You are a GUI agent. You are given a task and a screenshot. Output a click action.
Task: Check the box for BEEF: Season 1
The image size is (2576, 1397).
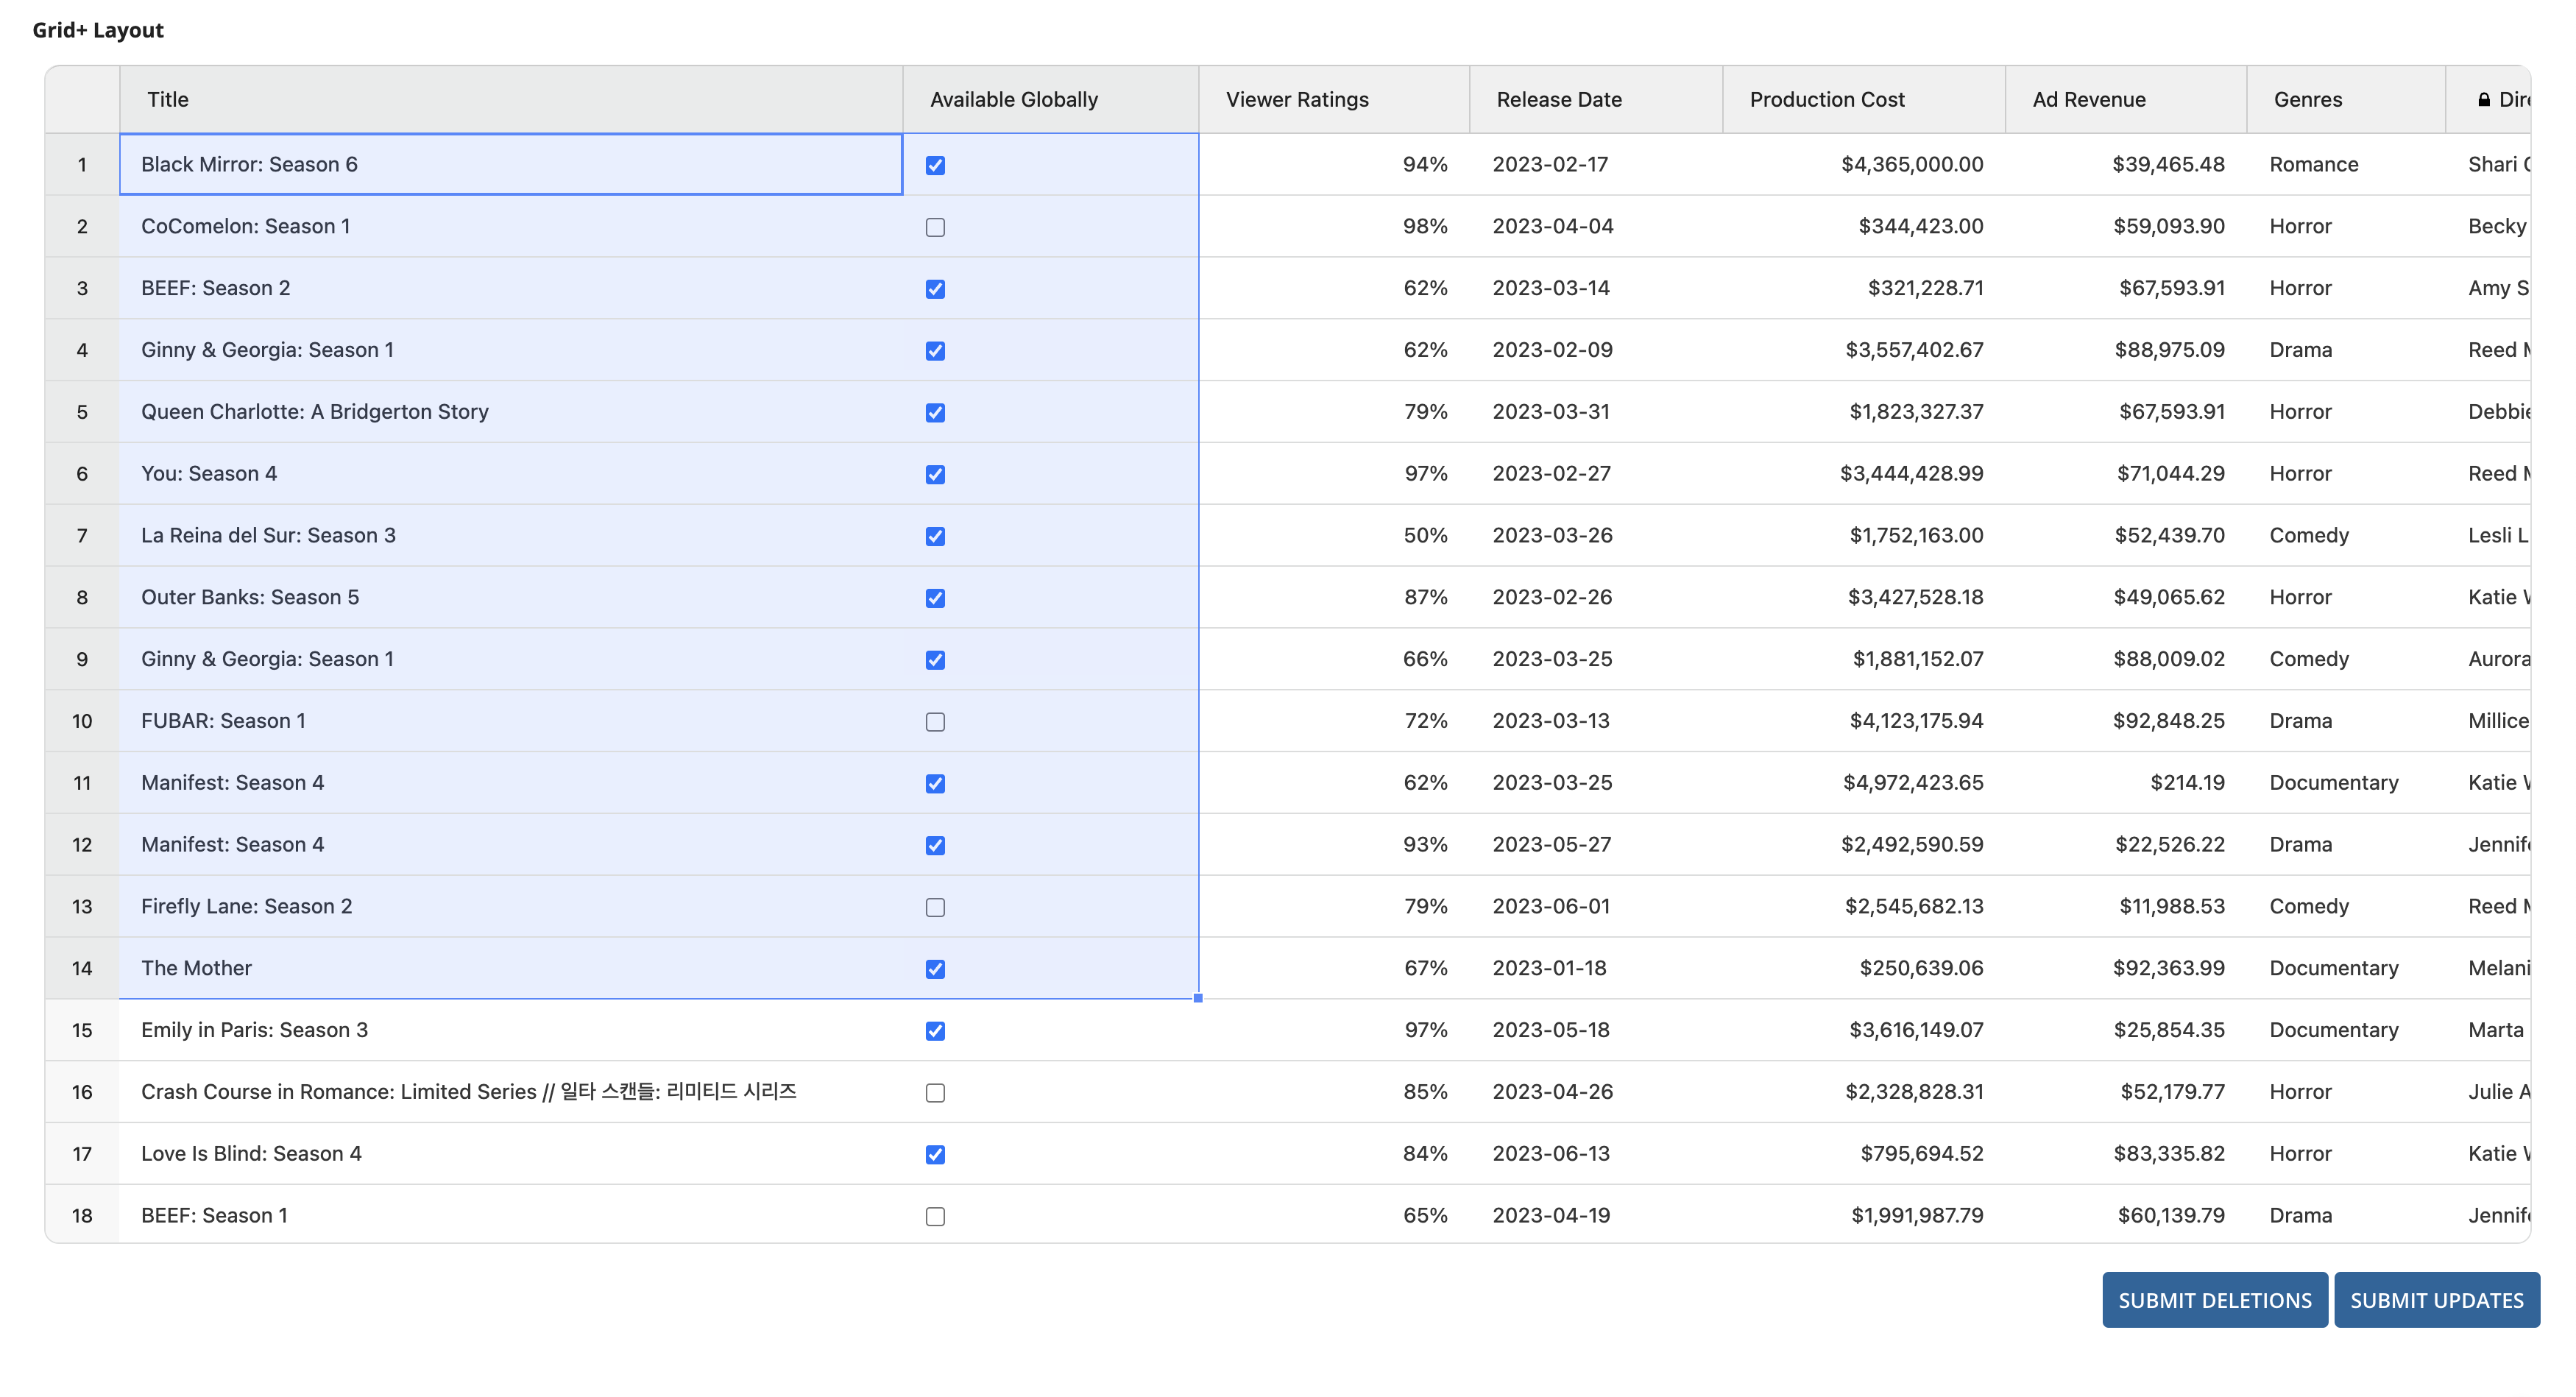(935, 1216)
